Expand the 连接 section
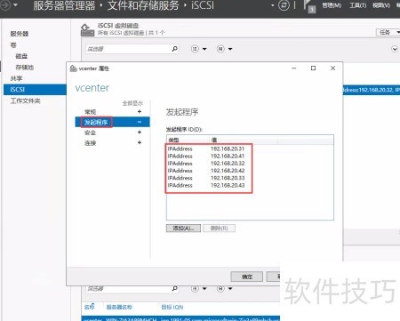This screenshot has height=321, width=400. [x=140, y=142]
